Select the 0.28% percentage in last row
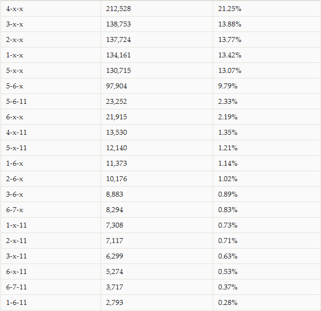 (228, 302)
